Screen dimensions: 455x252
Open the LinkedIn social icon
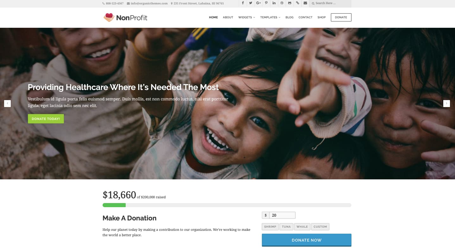tap(274, 3)
